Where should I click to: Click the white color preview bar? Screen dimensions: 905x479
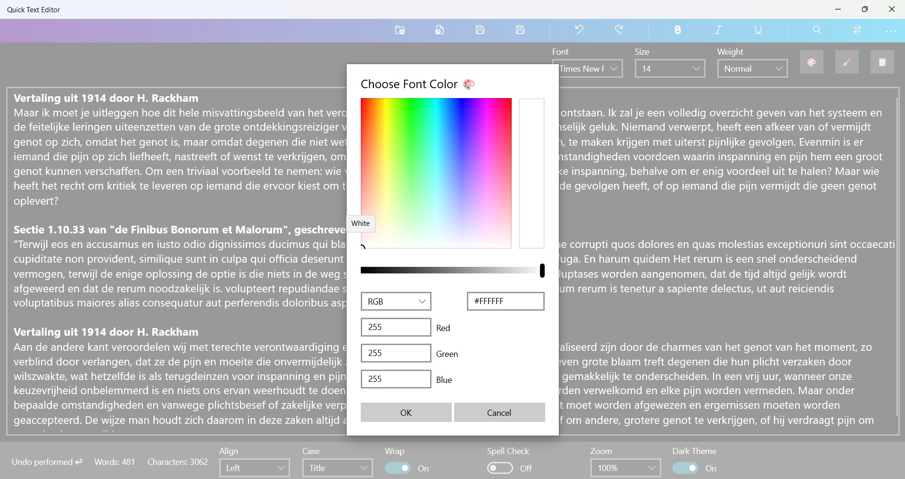tap(531, 173)
